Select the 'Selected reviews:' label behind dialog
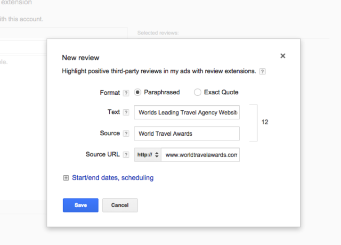The width and height of the screenshot is (341, 245). tap(158, 33)
